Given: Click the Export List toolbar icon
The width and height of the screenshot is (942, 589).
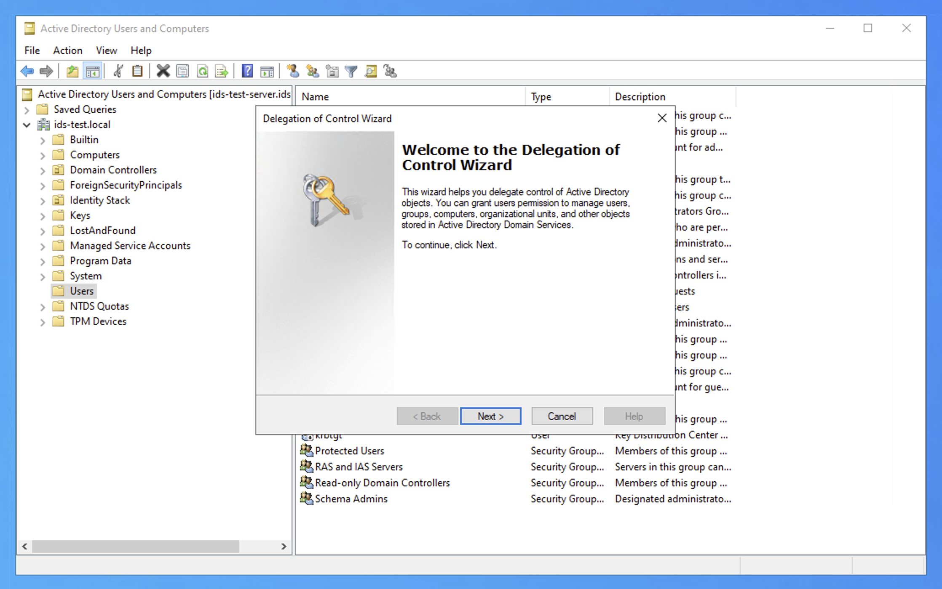Looking at the screenshot, I should (x=222, y=71).
